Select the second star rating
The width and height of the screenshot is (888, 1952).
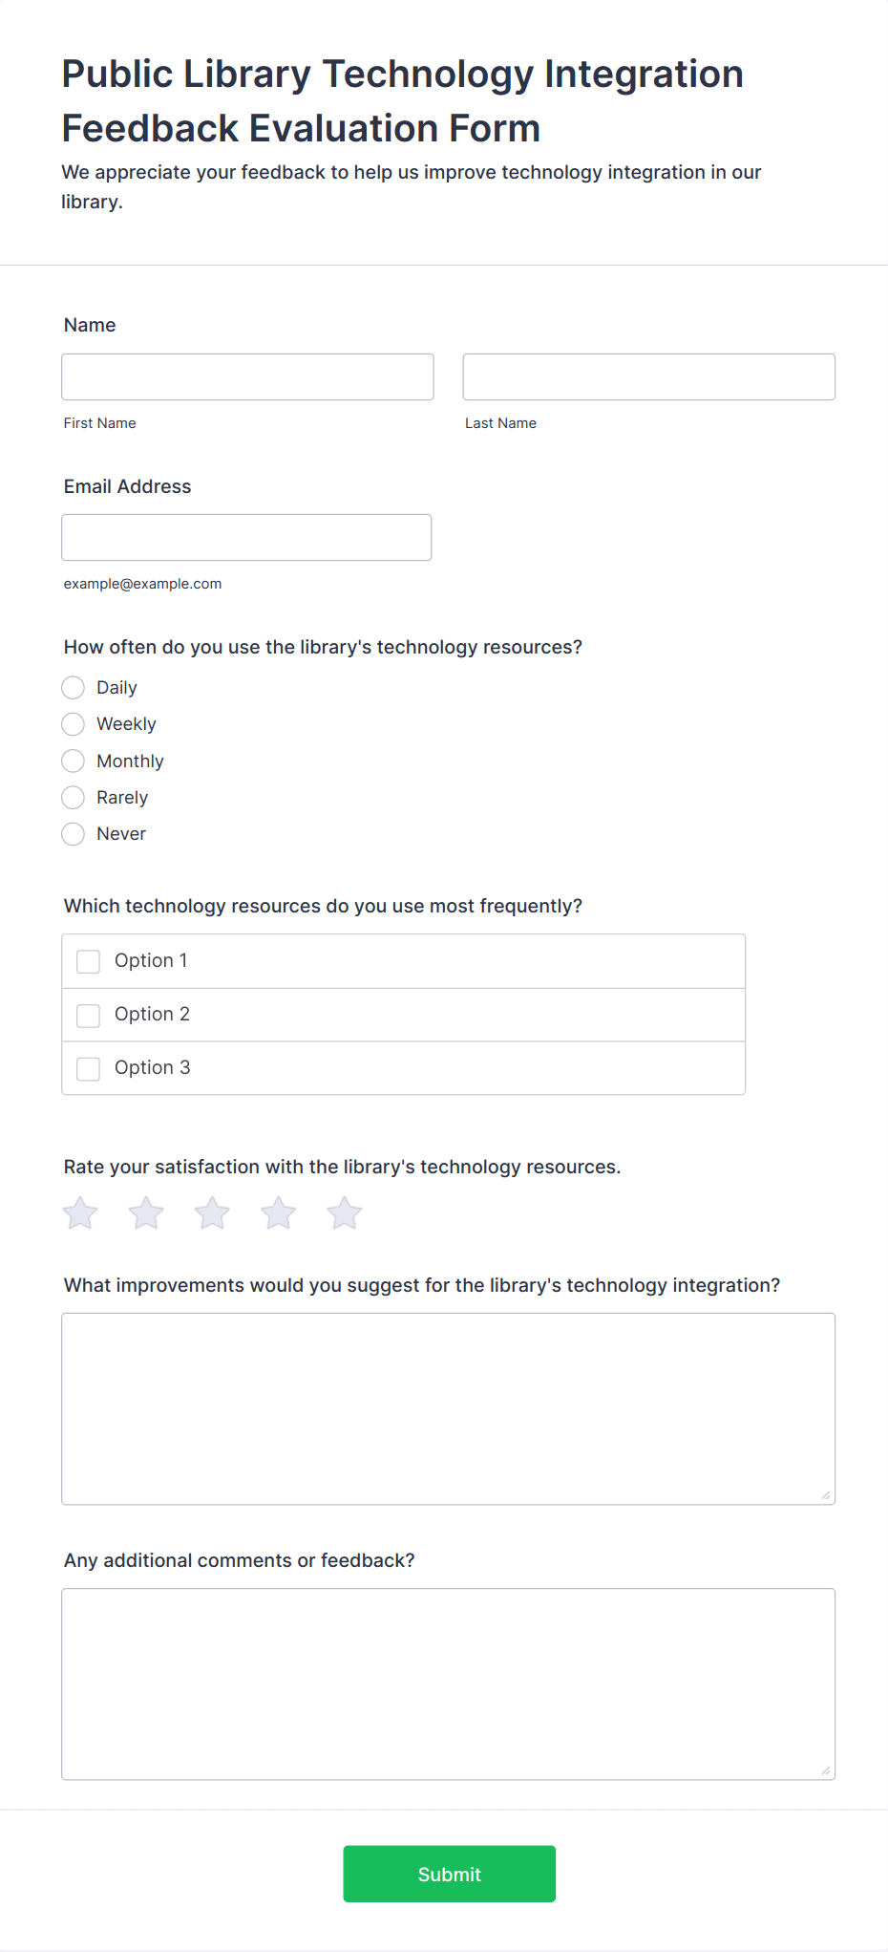tap(146, 1213)
